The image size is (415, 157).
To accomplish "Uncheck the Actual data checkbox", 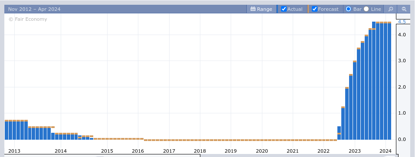I will (x=284, y=9).
